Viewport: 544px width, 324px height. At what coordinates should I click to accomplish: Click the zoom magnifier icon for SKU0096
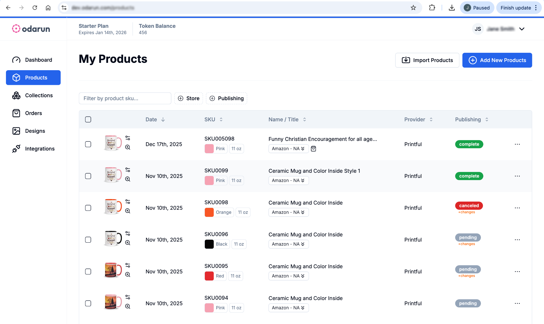(128, 243)
